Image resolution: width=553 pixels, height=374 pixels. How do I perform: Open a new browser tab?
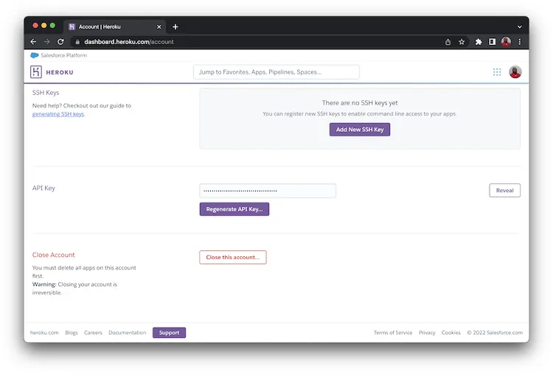pos(175,27)
